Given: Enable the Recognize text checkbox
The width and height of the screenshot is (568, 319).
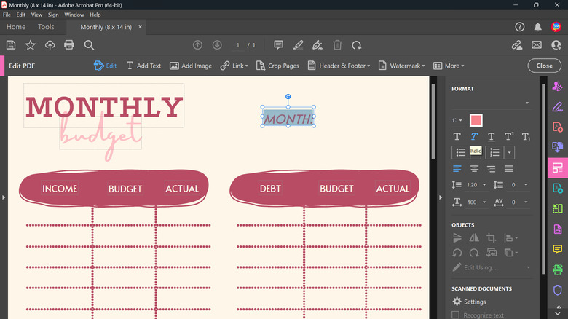Looking at the screenshot, I should (456, 315).
